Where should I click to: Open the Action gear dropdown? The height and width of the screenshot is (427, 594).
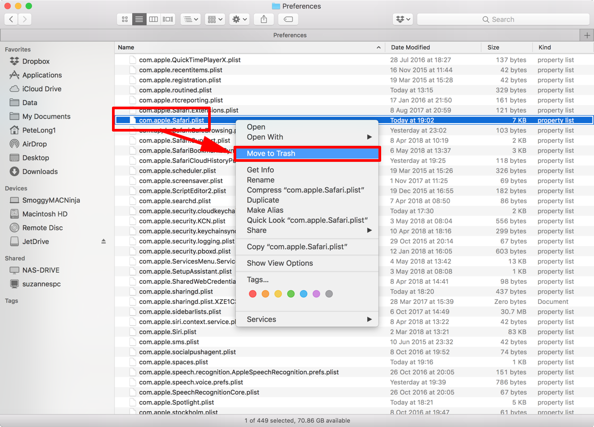coord(239,19)
